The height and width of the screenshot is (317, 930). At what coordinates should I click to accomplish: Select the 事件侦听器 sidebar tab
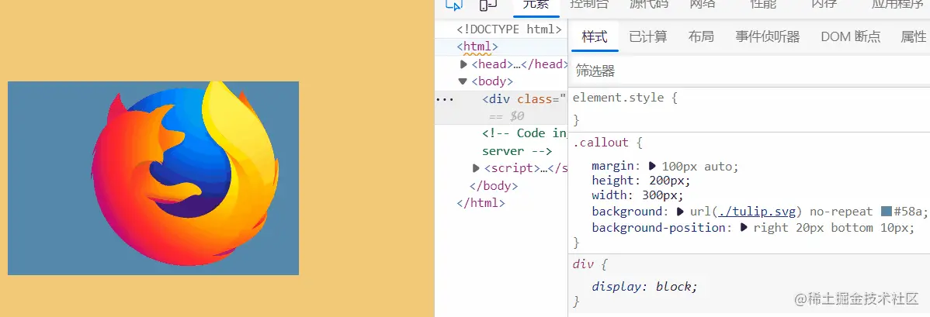[768, 36]
